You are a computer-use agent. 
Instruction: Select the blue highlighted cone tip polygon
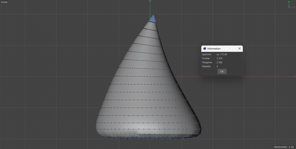click(152, 19)
